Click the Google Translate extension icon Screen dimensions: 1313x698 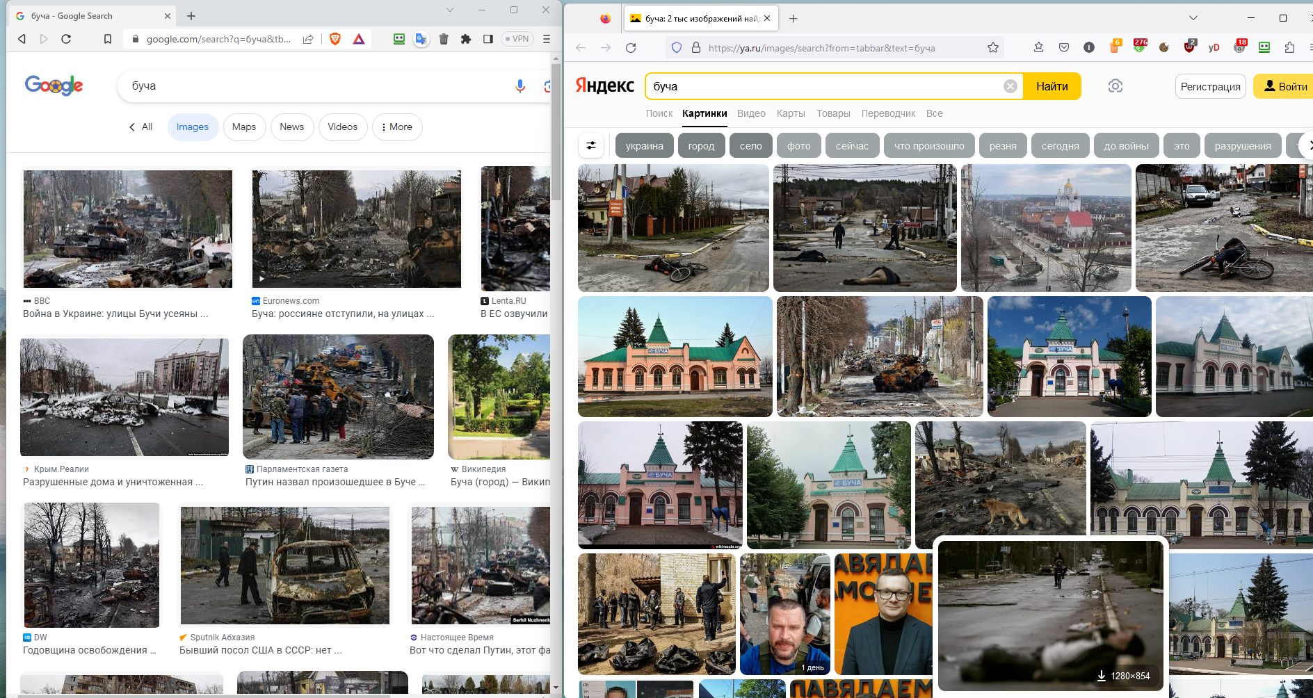click(x=421, y=39)
